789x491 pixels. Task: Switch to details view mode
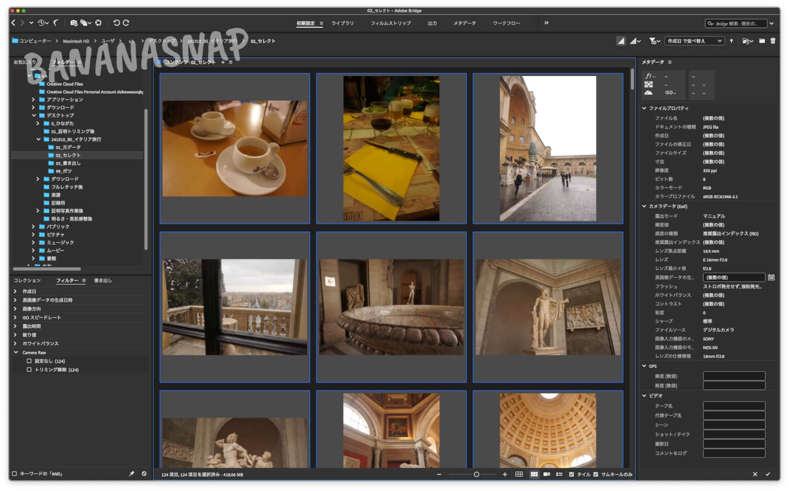click(547, 475)
